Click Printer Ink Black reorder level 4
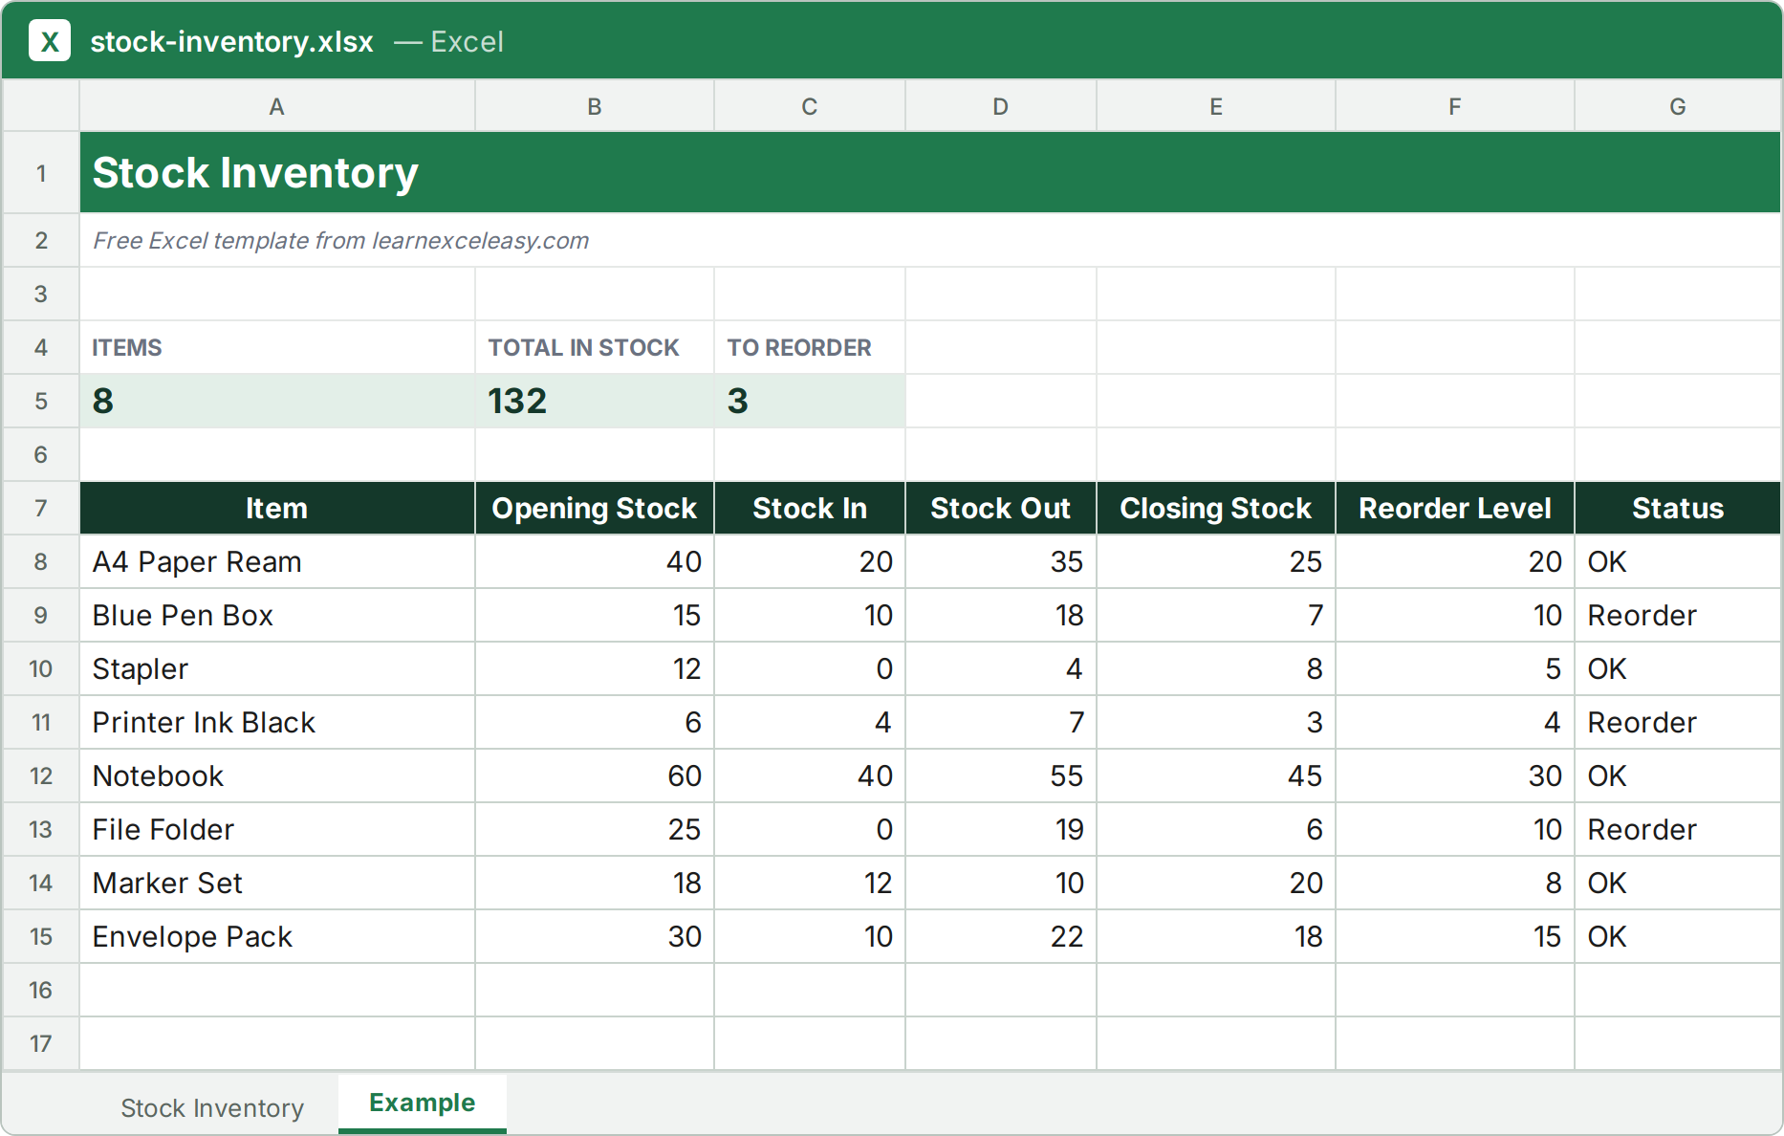The width and height of the screenshot is (1784, 1136). 1455,722
